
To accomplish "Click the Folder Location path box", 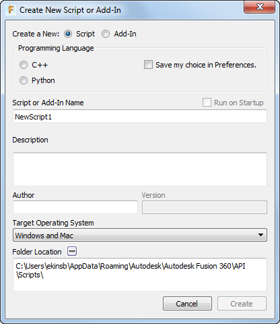I will 140,275.
